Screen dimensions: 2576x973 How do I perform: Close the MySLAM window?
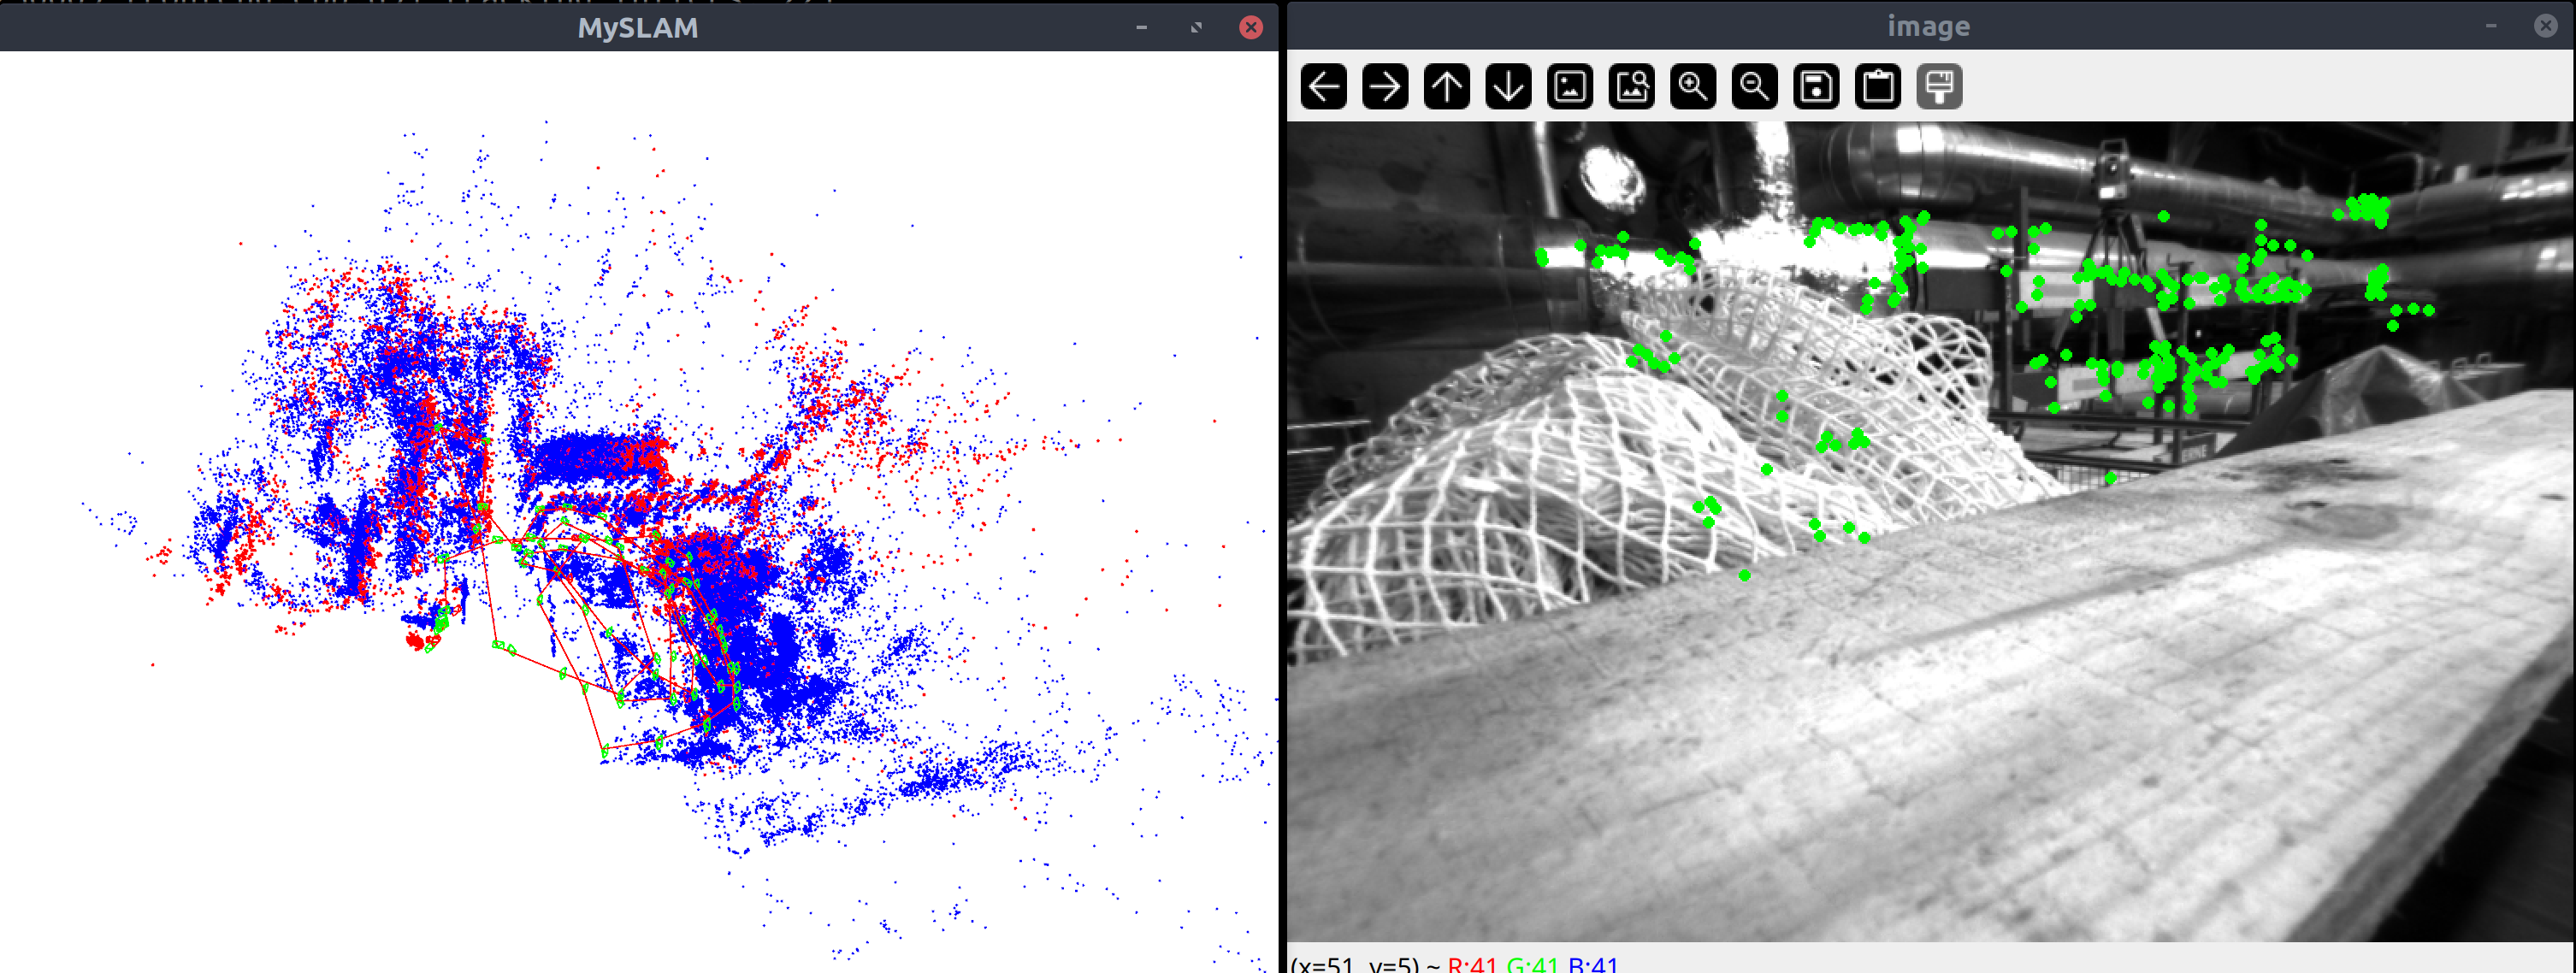click(x=1250, y=27)
